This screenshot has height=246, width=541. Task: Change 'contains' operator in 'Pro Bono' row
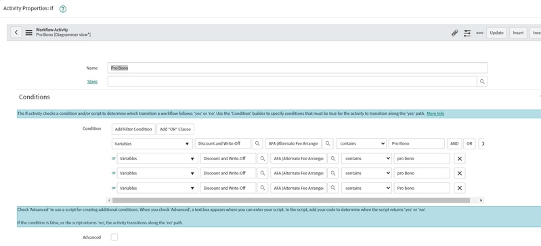(x=361, y=144)
